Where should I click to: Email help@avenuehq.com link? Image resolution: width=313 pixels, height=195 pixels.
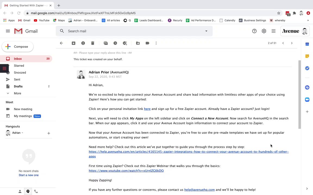(199, 190)
